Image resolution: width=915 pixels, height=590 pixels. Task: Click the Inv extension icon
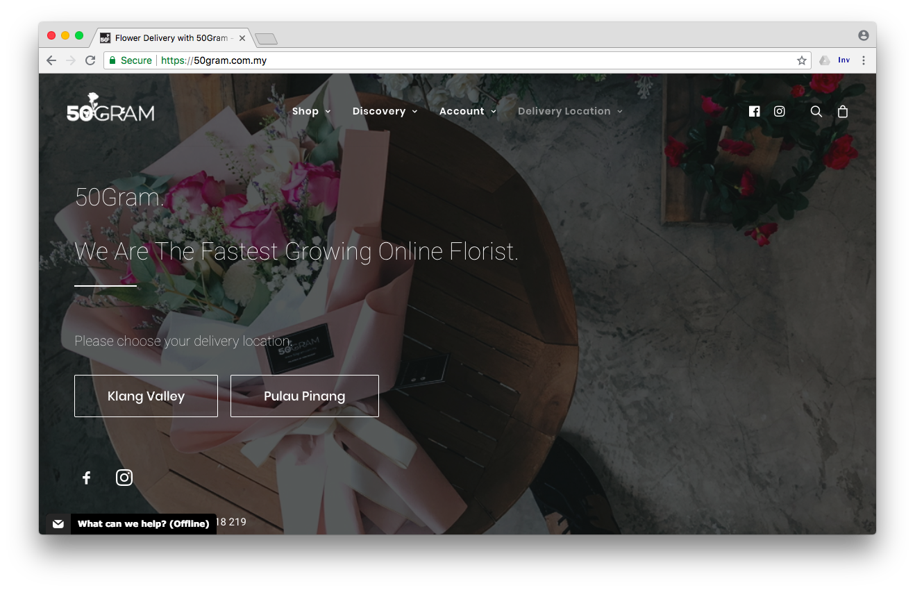tap(844, 60)
